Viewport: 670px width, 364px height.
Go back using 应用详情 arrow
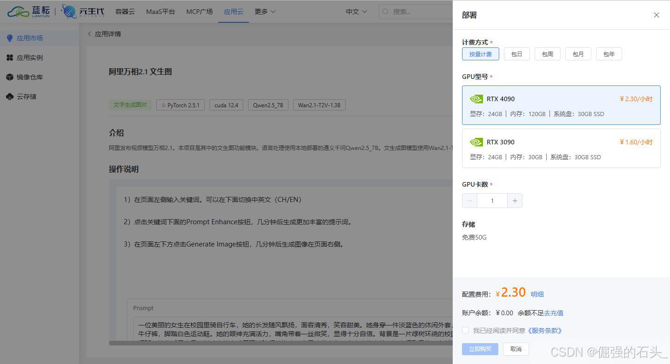89,34
